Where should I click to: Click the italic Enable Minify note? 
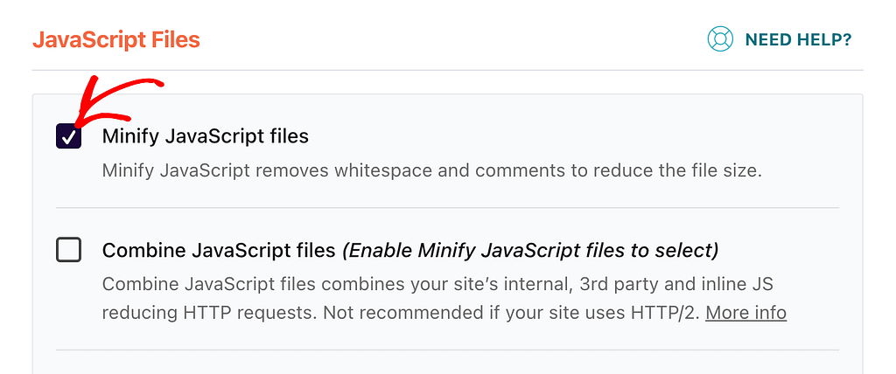point(529,250)
